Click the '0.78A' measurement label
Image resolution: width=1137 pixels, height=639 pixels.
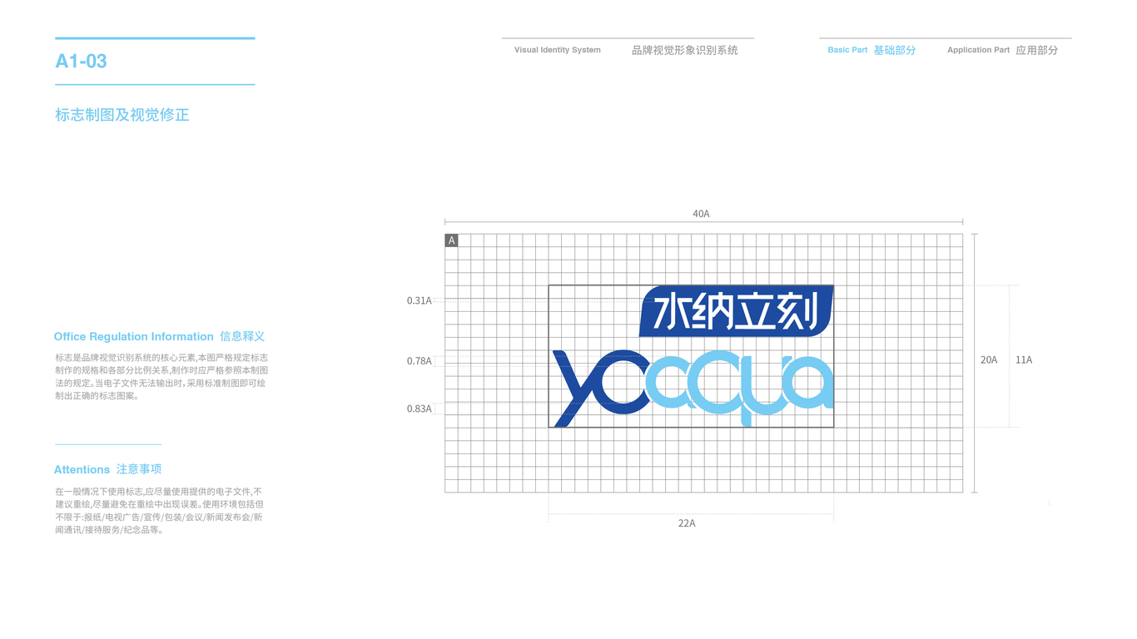420,361
